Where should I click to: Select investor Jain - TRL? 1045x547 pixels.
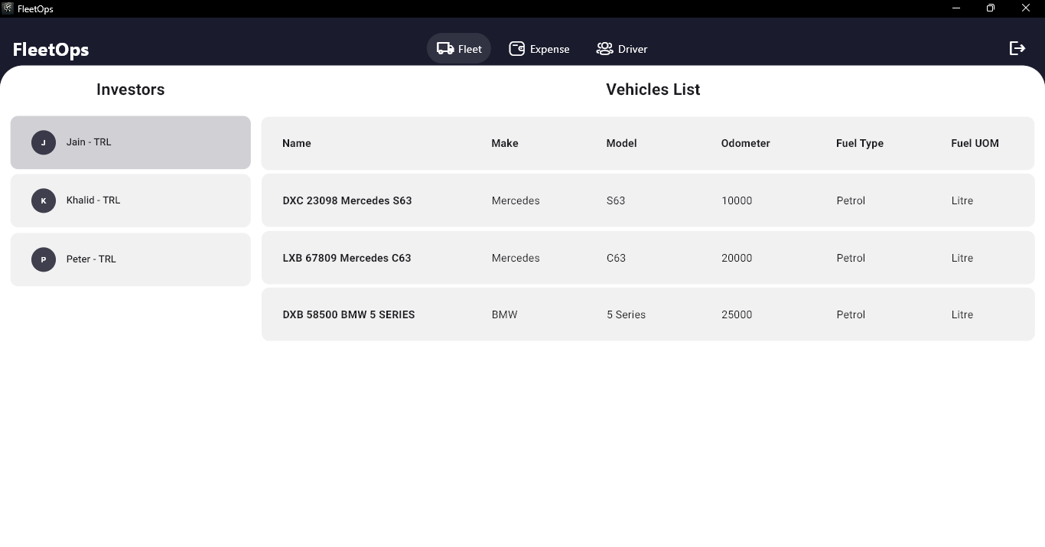pyautogui.click(x=131, y=142)
